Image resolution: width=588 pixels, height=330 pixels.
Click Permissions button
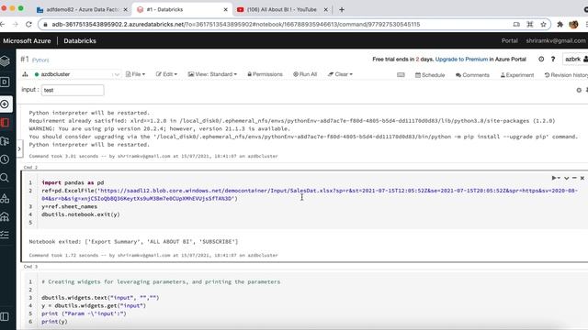click(x=265, y=74)
